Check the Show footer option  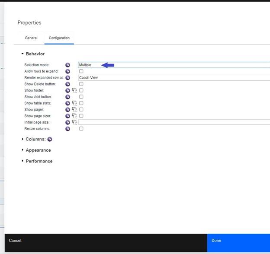[81, 90]
